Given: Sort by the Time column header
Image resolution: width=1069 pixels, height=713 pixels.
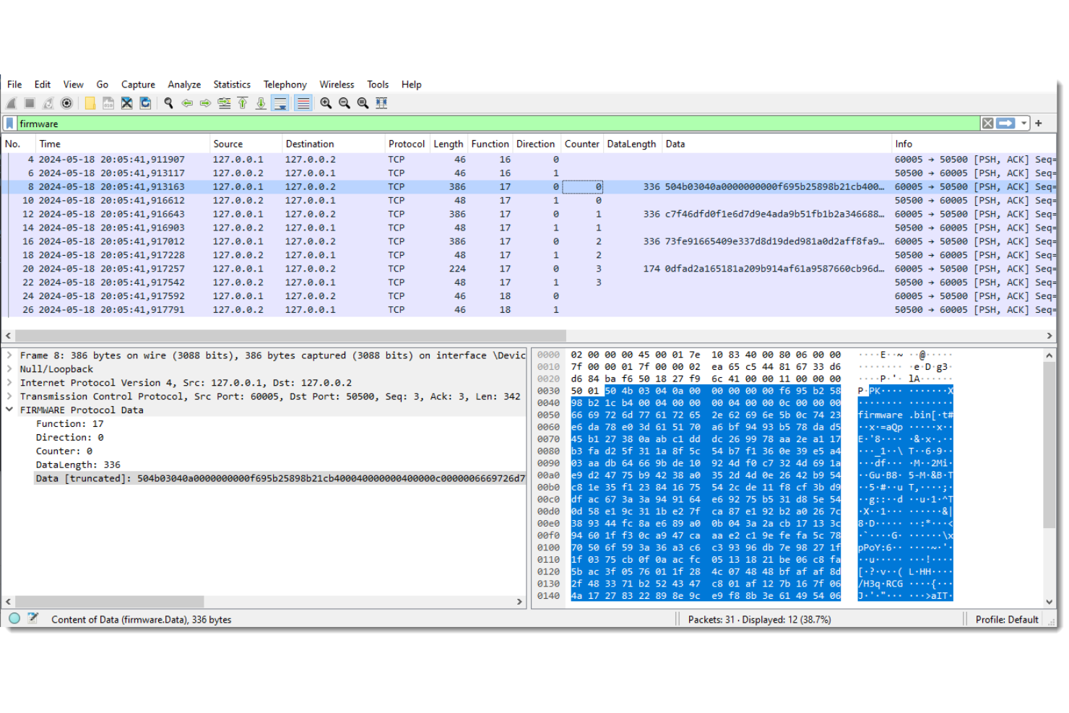Looking at the screenshot, I should tap(122, 144).
